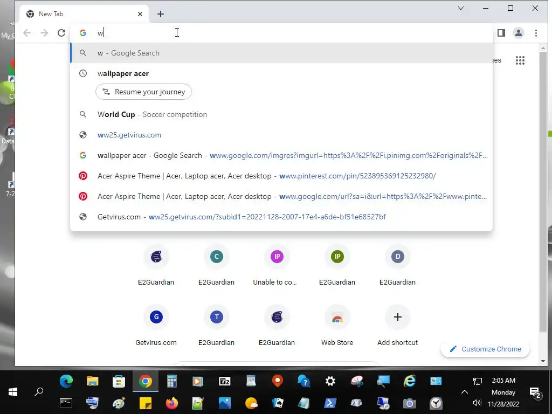Open Sticky Notes from the taskbar
The height and width of the screenshot is (414, 552).
[146, 403]
